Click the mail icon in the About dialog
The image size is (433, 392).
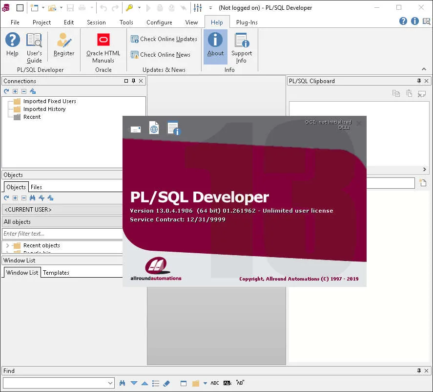point(136,129)
